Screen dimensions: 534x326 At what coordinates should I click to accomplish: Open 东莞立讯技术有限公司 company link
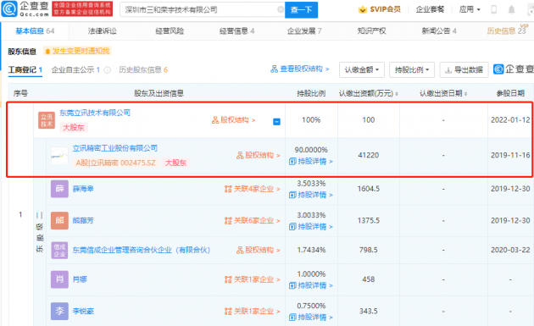point(95,113)
